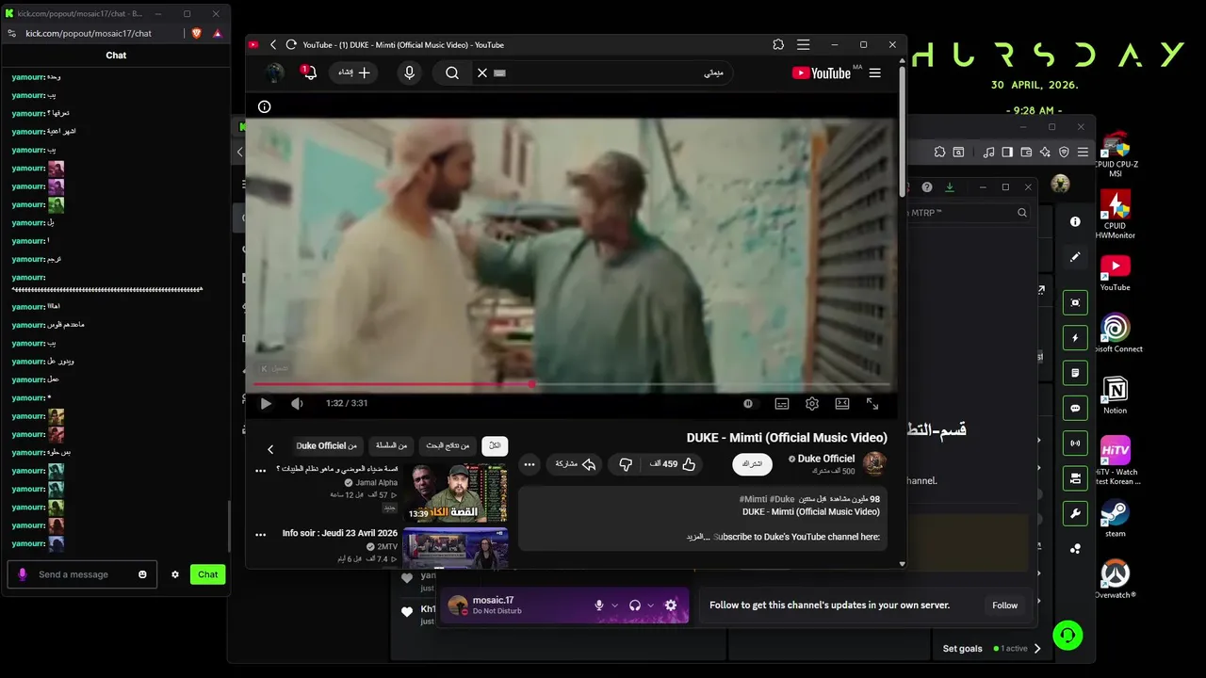Open pencil edit icon in sidebar

point(1075,257)
